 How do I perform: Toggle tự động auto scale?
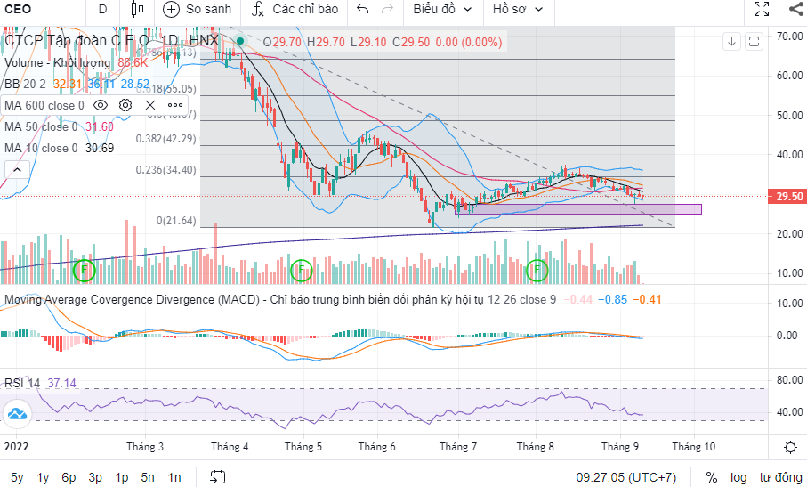point(781,477)
